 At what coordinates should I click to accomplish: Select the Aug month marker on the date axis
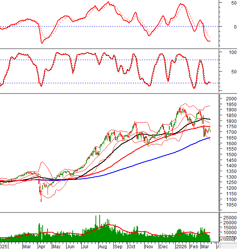pyautogui.click(x=102, y=246)
